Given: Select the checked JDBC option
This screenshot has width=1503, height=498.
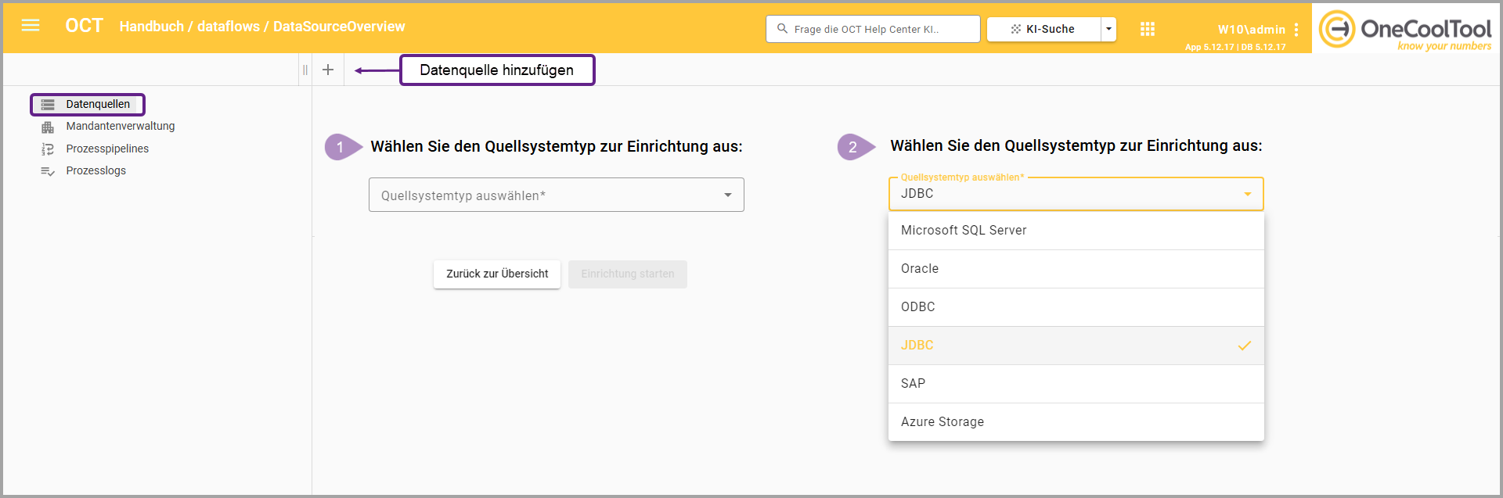Looking at the screenshot, I should [x=1076, y=346].
